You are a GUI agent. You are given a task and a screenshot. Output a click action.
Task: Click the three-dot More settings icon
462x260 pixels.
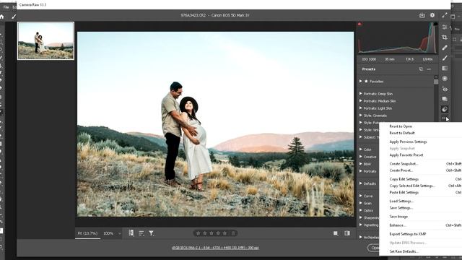[444, 118]
